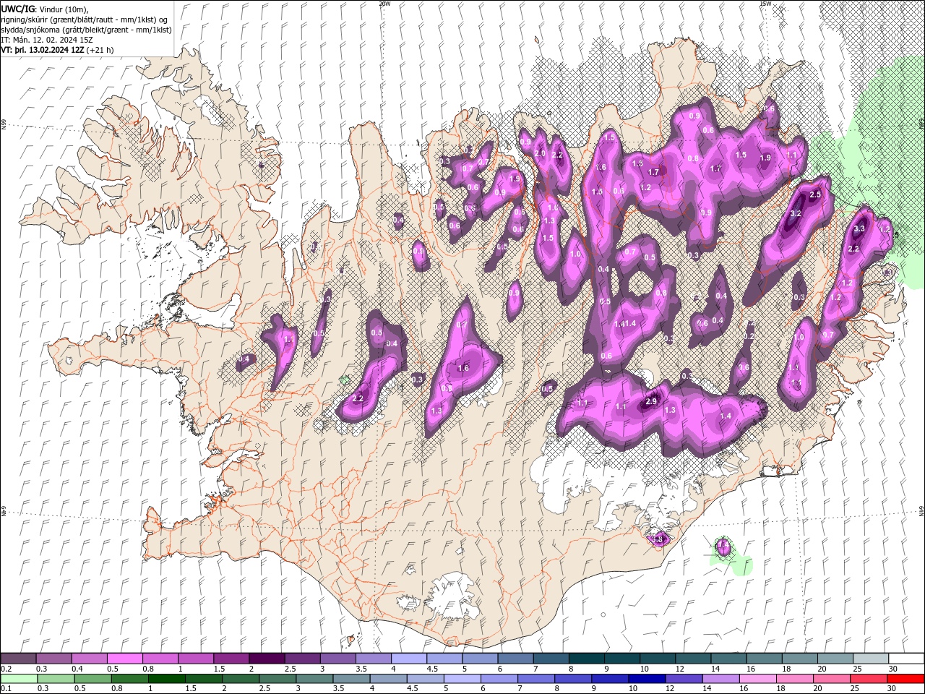Click the 2.5 snowfall value in the northeast

coord(816,195)
